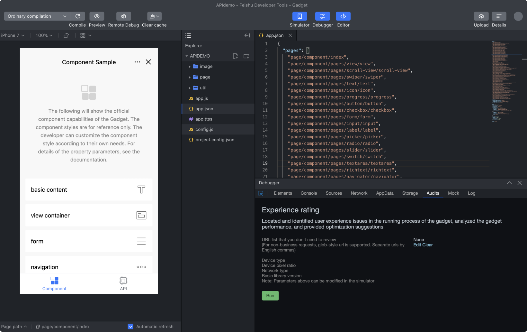Collapse the explorer sidebar panel
527x332 pixels.
(x=247, y=35)
